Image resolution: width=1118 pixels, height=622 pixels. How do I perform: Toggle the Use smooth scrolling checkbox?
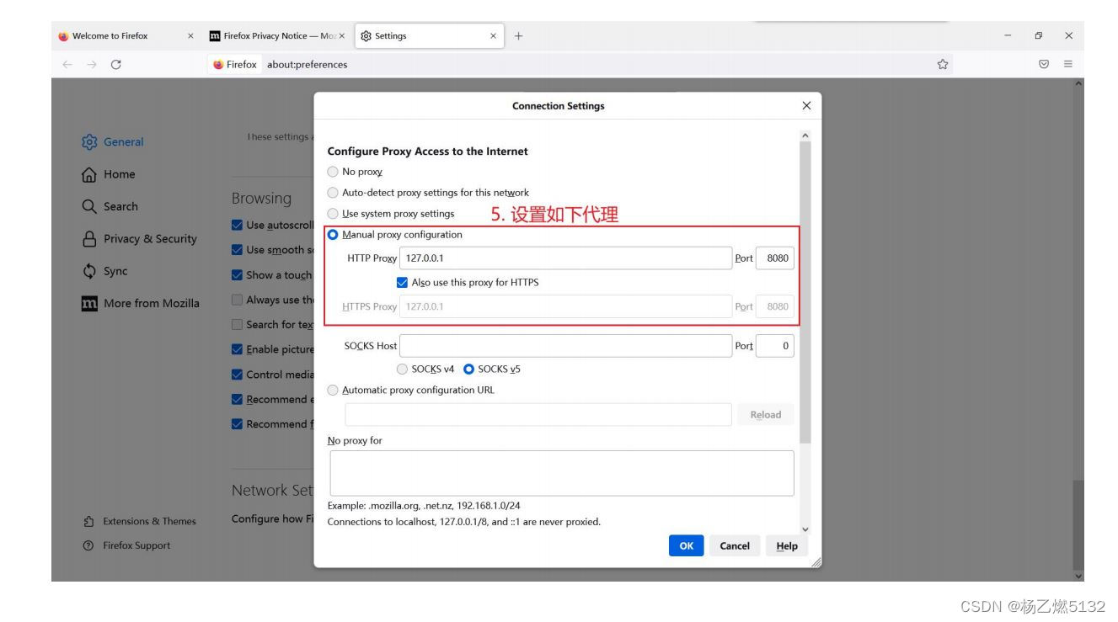click(x=237, y=250)
